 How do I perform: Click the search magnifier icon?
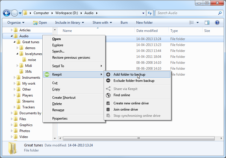(220, 13)
